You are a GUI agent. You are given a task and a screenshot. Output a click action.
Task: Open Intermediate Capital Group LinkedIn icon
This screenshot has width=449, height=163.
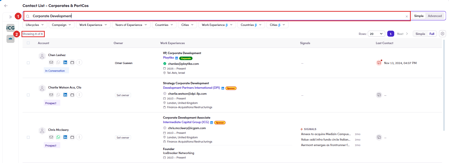[x=211, y=123]
